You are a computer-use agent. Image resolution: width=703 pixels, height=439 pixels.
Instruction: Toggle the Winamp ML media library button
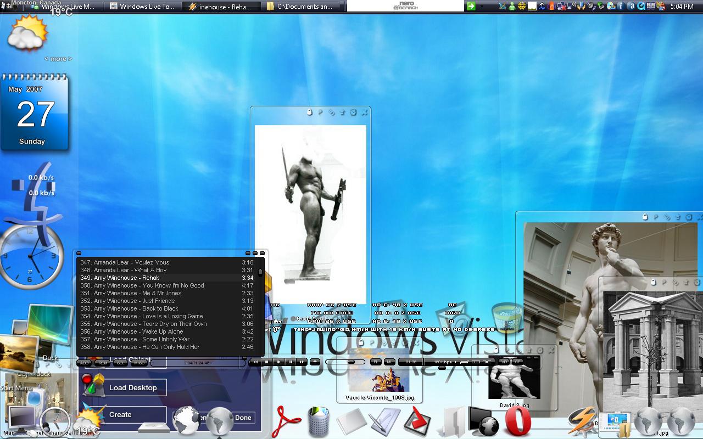tap(389, 362)
